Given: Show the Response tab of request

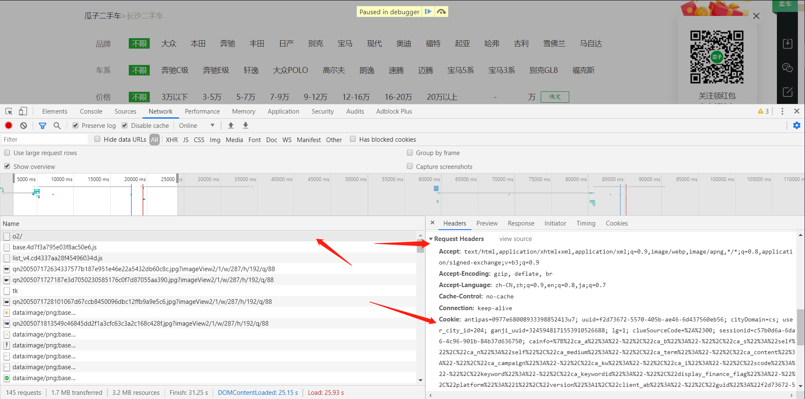Looking at the screenshot, I should coord(521,223).
